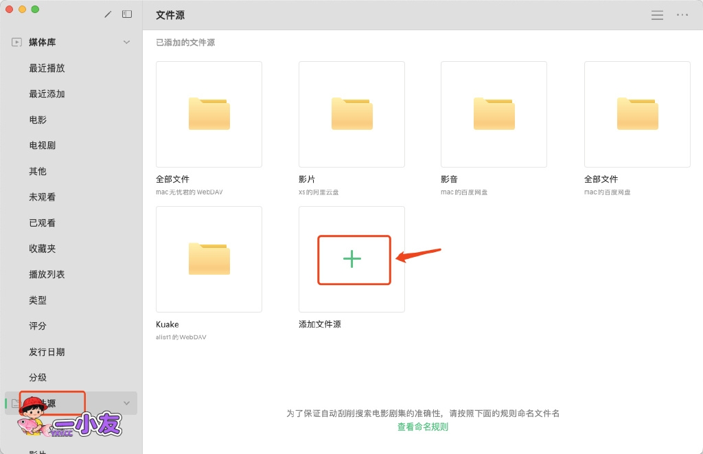The width and height of the screenshot is (703, 454).
Task: Select 最近播放 in the sidebar
Action: point(47,68)
